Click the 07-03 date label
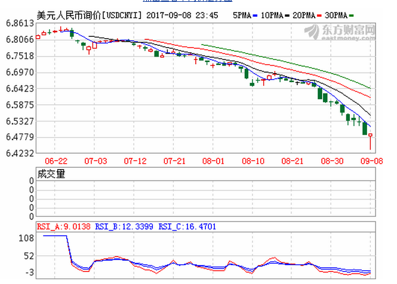The height and width of the screenshot is (284, 397). click(96, 161)
